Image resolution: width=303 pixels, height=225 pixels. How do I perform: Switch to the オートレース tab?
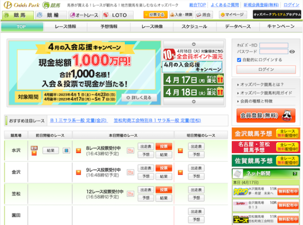(84, 15)
